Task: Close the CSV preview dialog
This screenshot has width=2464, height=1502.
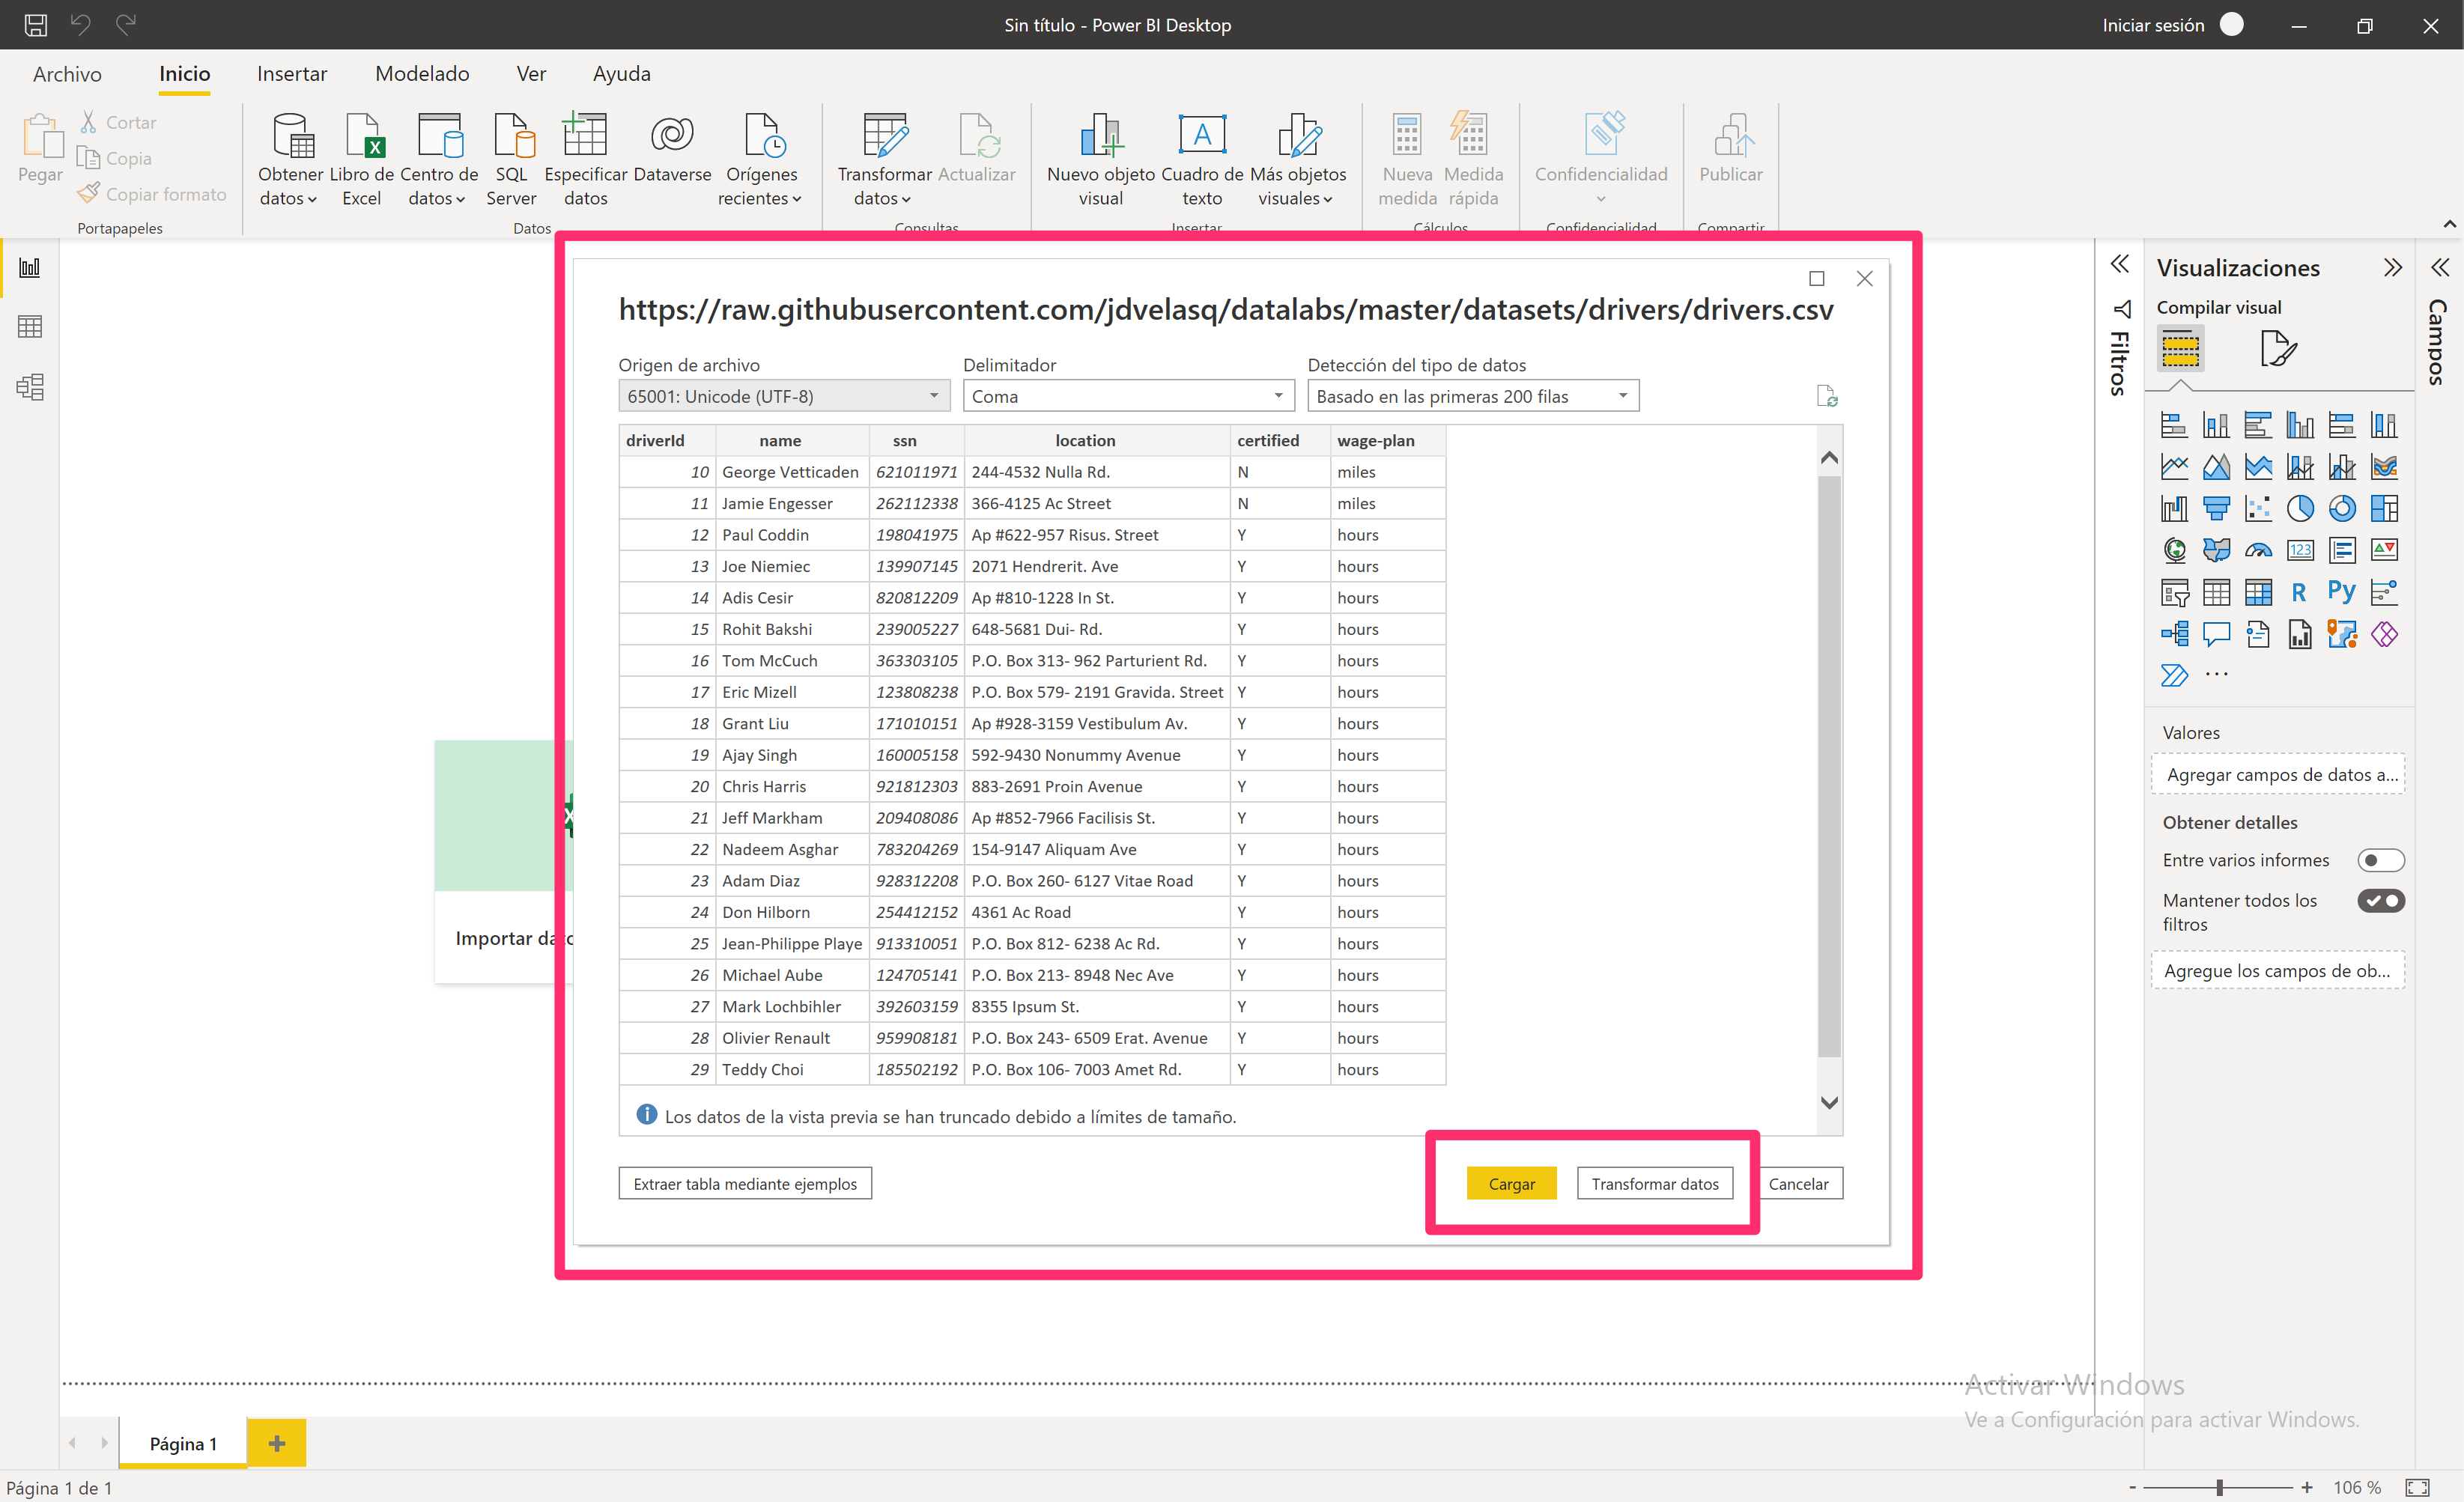Action: 1864,279
